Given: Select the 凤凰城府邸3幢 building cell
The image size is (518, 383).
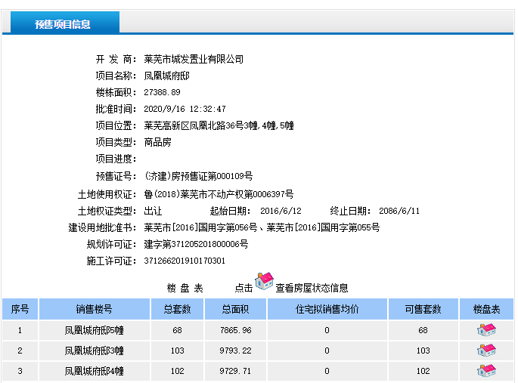Looking at the screenshot, I should tap(95, 351).
